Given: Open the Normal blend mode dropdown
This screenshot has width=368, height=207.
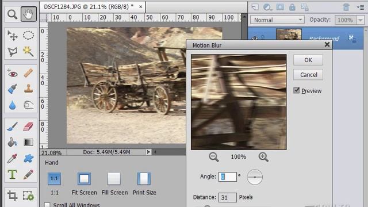Looking at the screenshot, I should [x=277, y=20].
